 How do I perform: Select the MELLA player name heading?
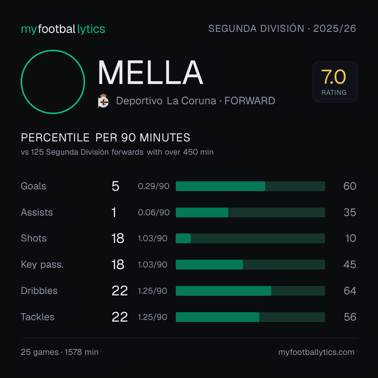click(x=150, y=72)
